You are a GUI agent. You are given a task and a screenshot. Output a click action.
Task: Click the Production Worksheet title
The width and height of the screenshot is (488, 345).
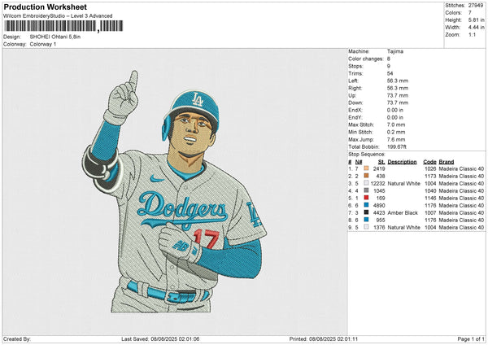pyautogui.click(x=45, y=7)
